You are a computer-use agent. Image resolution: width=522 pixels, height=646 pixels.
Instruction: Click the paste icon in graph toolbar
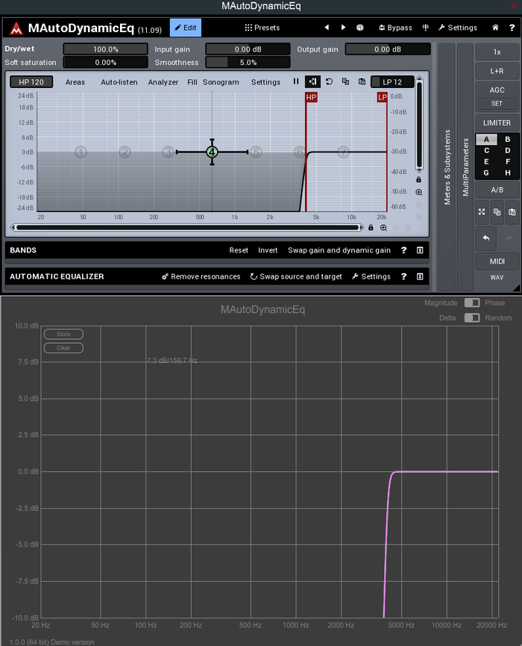(x=362, y=81)
